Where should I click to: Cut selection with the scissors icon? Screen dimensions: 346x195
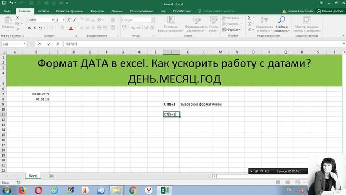tap(18, 18)
